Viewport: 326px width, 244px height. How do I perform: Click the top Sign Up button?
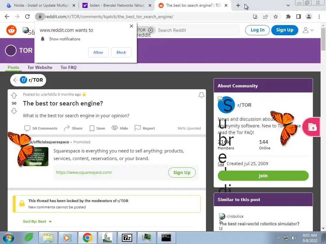tap(285, 30)
